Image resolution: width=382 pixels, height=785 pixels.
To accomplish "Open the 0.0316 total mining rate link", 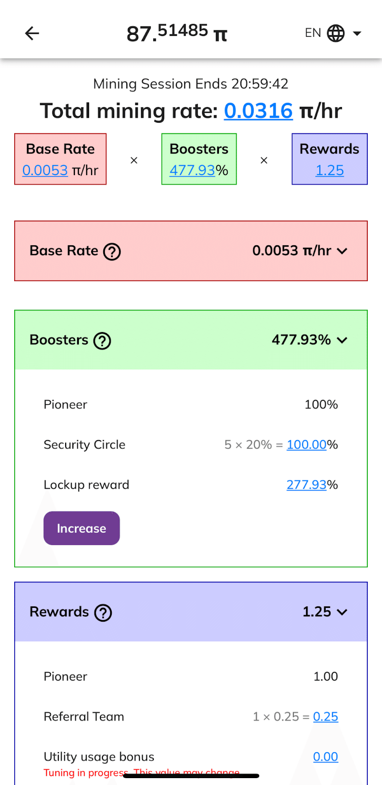I will (x=258, y=111).
